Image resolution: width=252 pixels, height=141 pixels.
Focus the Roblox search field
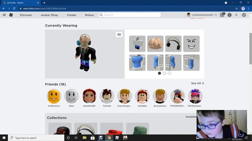pyautogui.click(x=130, y=15)
